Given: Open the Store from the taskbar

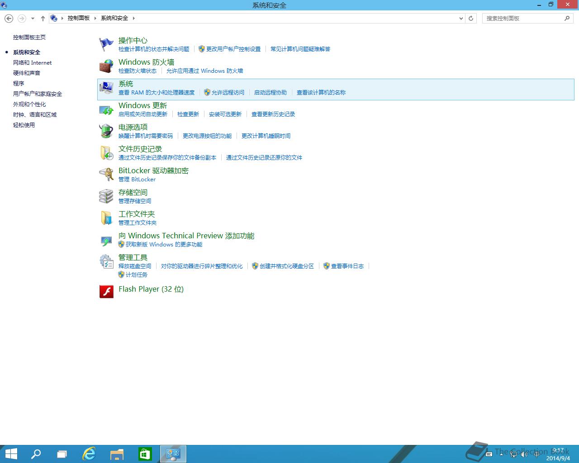Looking at the screenshot, I should point(145,454).
